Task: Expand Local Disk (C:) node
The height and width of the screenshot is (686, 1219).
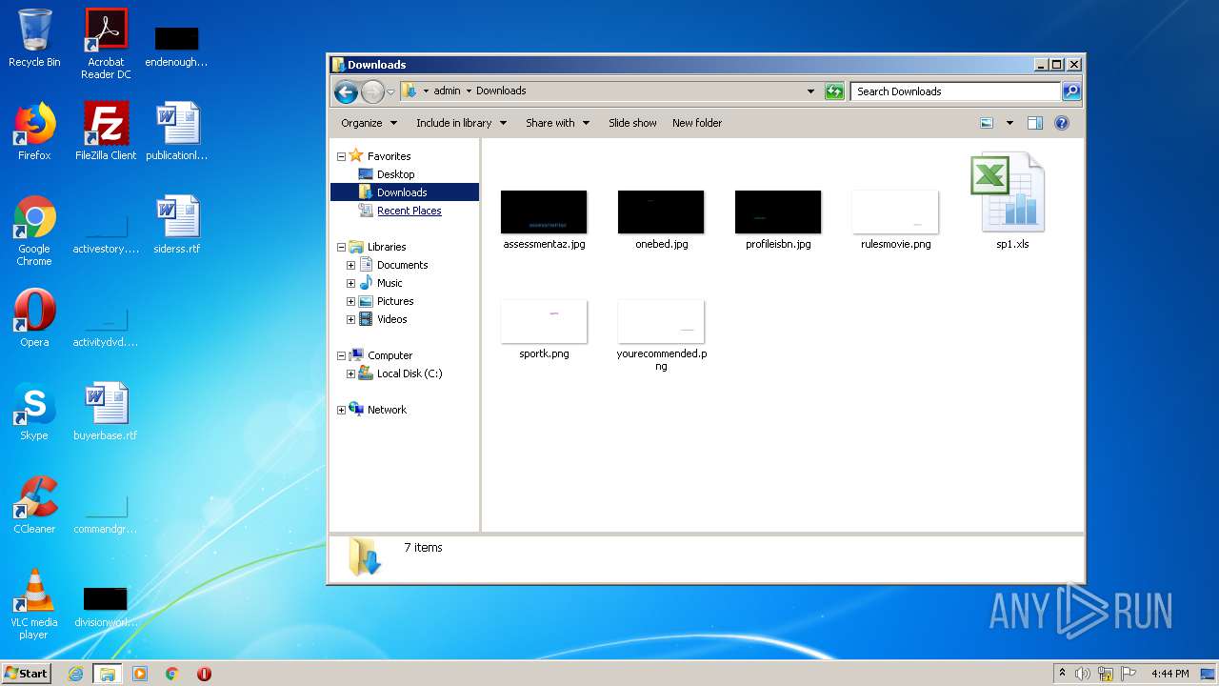Action: (x=350, y=373)
